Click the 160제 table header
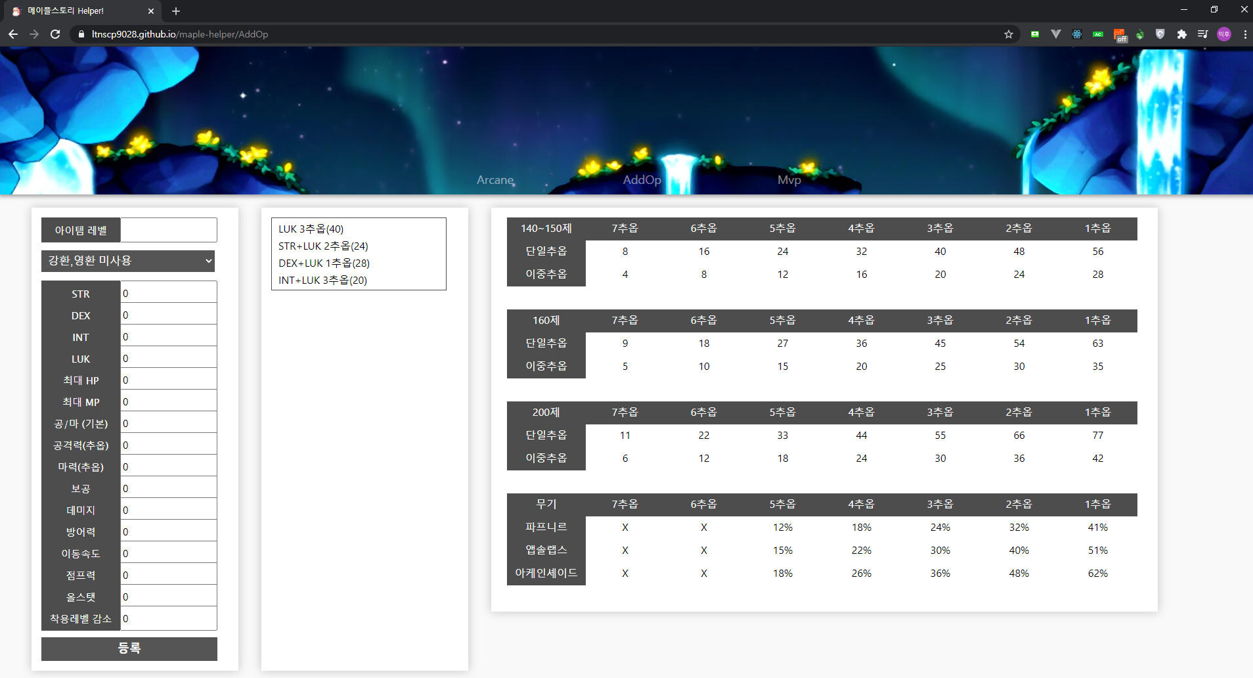The width and height of the screenshot is (1253, 678). (546, 321)
